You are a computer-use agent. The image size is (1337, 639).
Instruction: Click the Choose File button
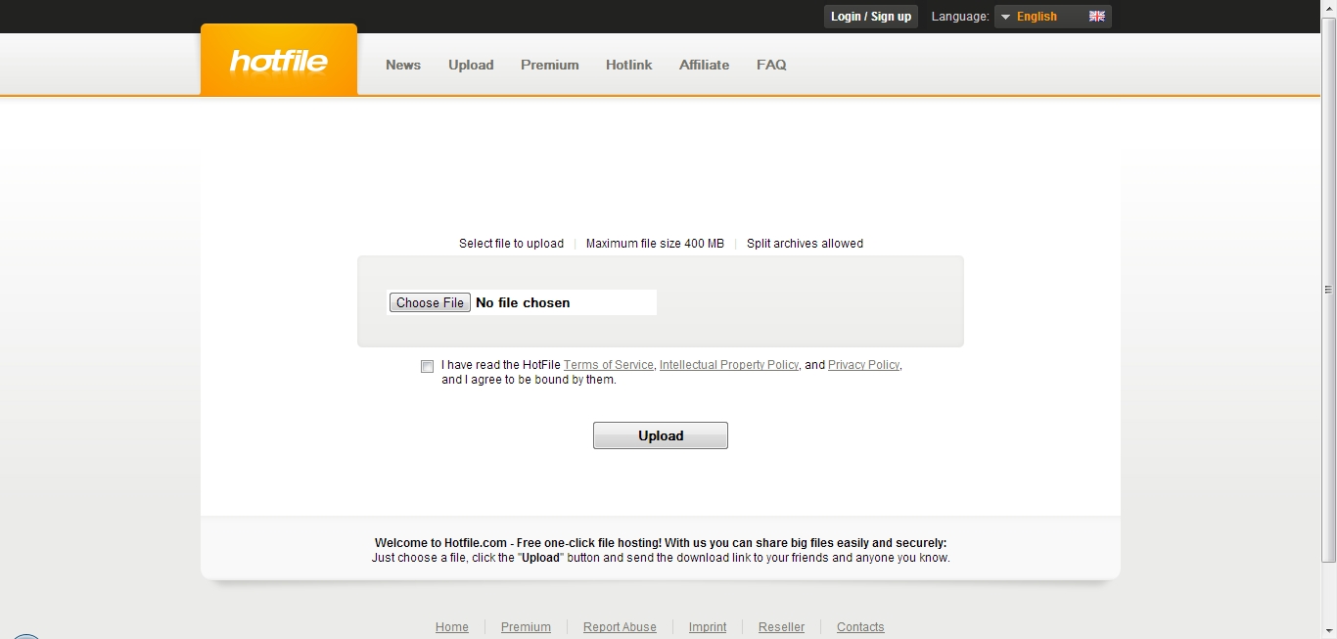click(x=430, y=302)
